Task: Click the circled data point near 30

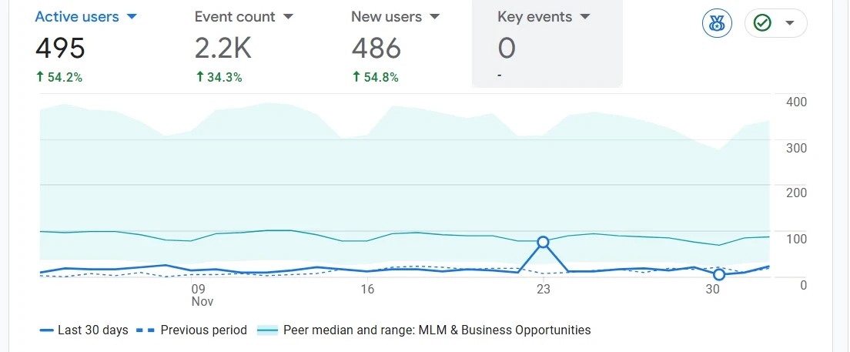Action: click(719, 274)
